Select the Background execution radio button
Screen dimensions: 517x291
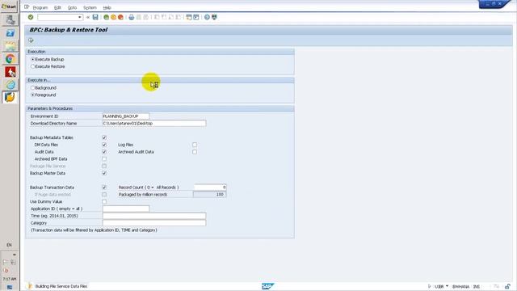pos(32,88)
